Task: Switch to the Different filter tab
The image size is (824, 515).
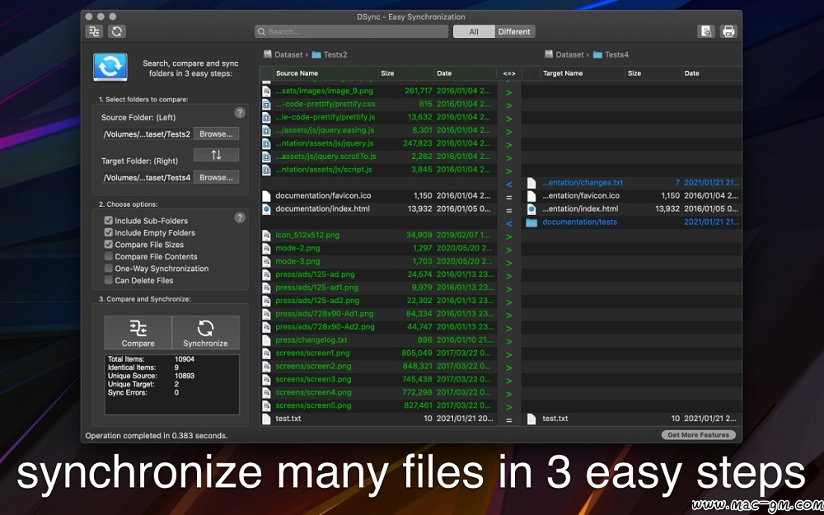Action: (x=514, y=31)
